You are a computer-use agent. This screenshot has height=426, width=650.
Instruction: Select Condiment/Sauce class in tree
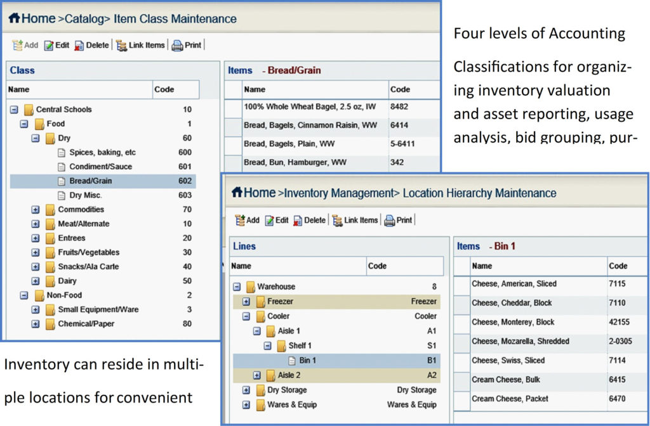[101, 167]
